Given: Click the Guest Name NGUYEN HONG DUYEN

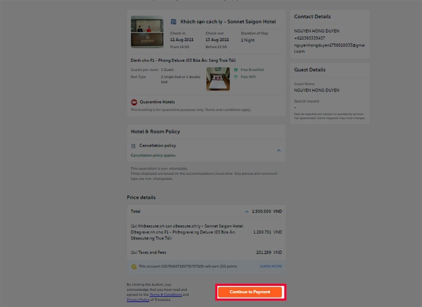Looking at the screenshot, I should 316,90.
